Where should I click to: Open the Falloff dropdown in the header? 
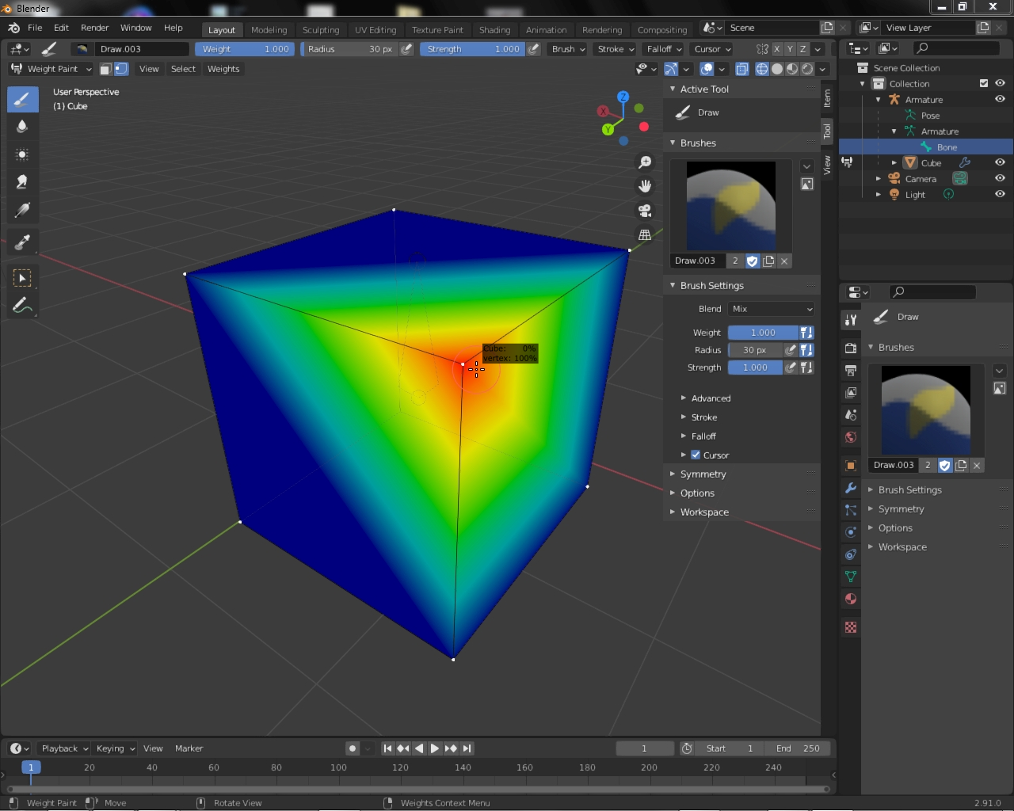coord(664,49)
